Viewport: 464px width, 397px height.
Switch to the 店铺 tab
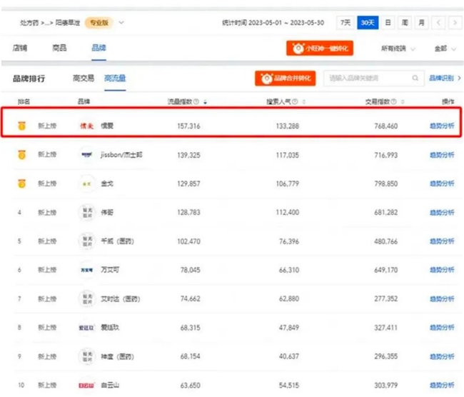20,48
